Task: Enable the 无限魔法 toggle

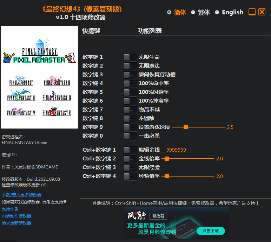Action: click(130, 66)
